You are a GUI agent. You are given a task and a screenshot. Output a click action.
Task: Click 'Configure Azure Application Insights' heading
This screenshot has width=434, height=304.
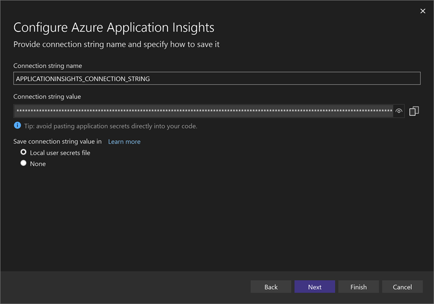point(114,28)
